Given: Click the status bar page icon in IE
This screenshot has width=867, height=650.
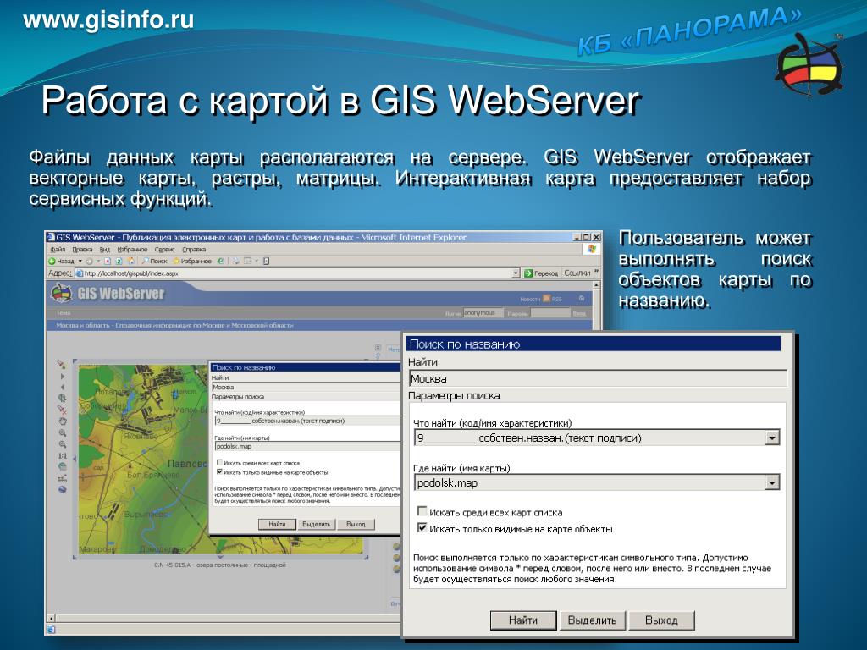Looking at the screenshot, I should coord(51,629).
